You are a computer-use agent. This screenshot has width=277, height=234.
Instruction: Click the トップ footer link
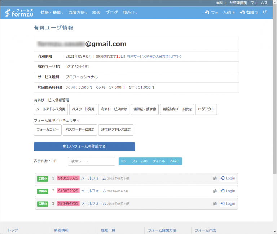13,230
